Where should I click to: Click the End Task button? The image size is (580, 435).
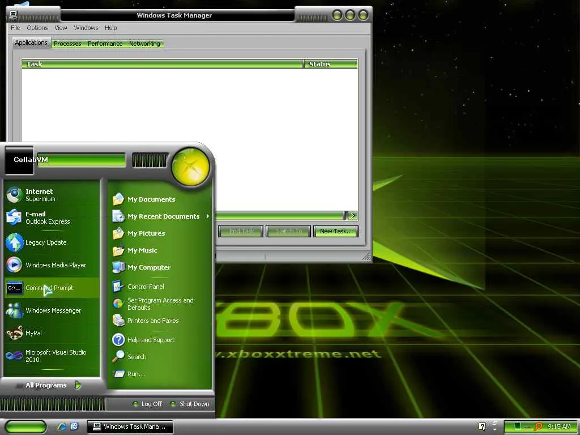coord(241,231)
